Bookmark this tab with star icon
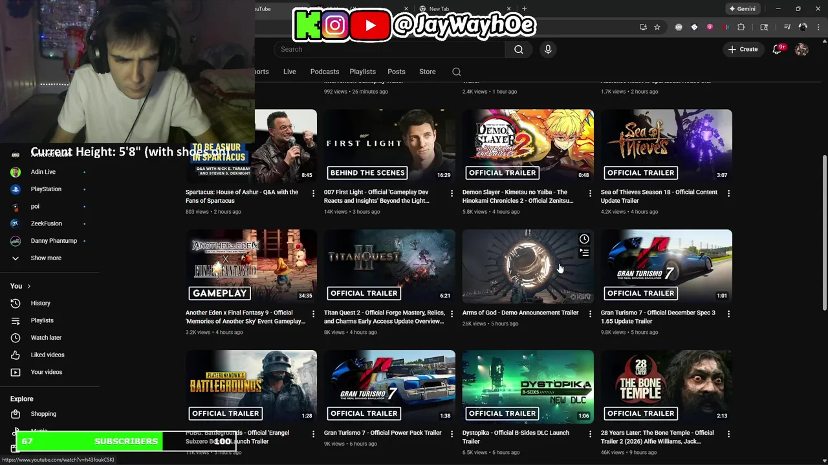Viewport: 828px width, 465px height. click(657, 27)
